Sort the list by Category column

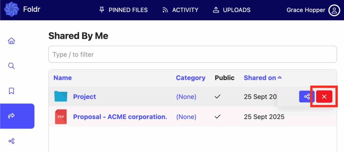[x=190, y=78]
